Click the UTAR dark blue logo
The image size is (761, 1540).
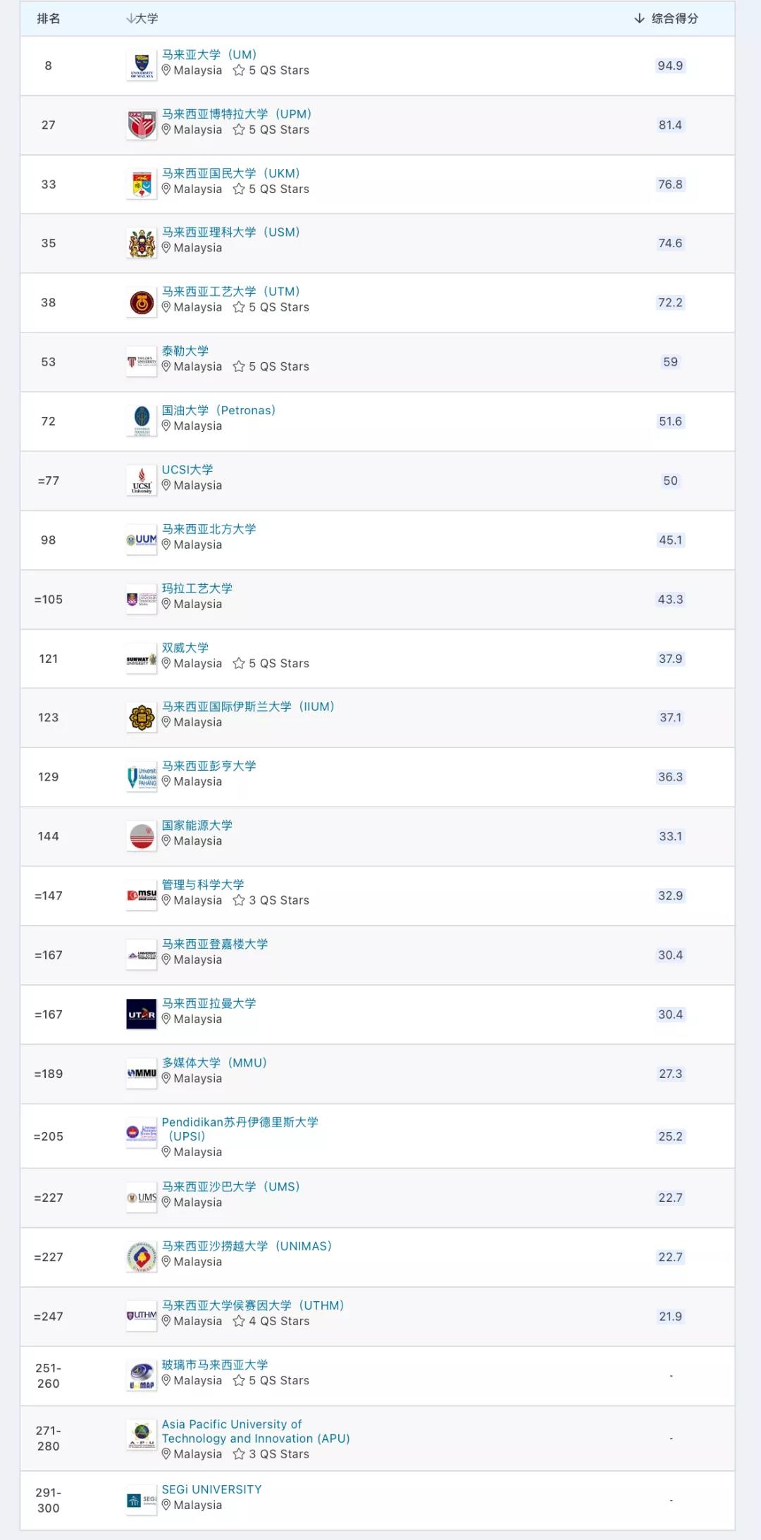point(142,1014)
